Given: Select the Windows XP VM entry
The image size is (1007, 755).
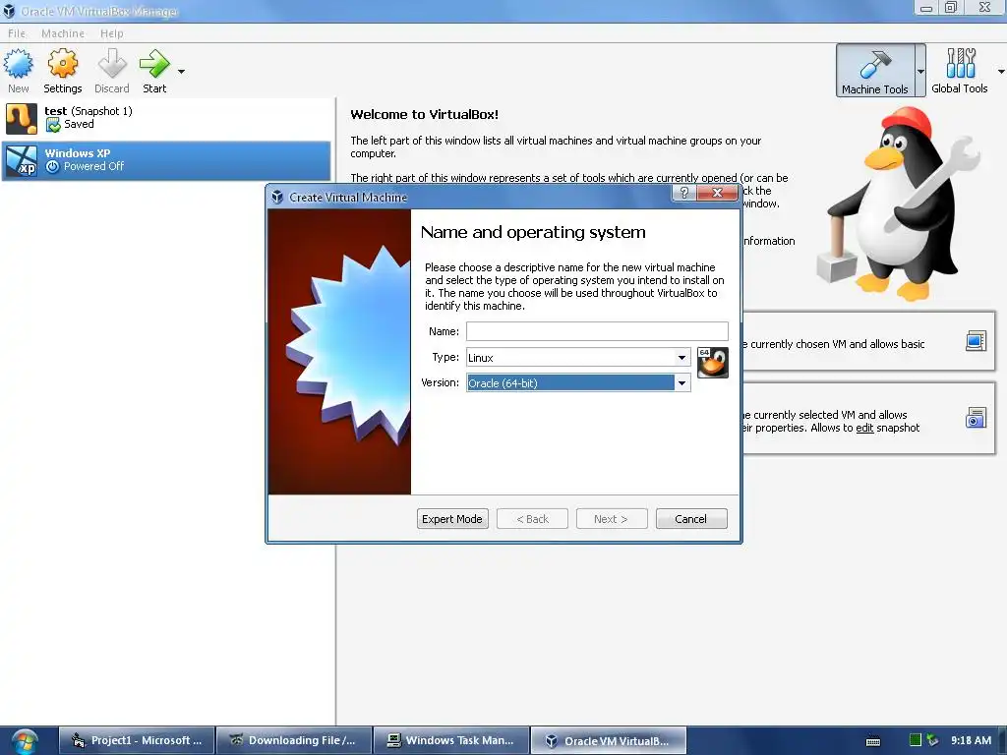Looking at the screenshot, I should pyautogui.click(x=167, y=160).
